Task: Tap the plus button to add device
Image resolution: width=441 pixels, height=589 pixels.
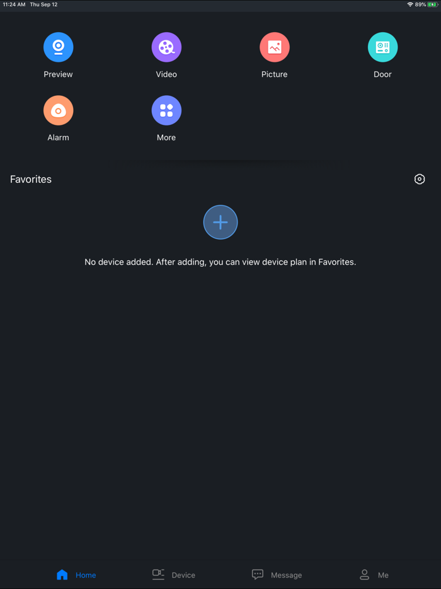Action: [x=220, y=222]
